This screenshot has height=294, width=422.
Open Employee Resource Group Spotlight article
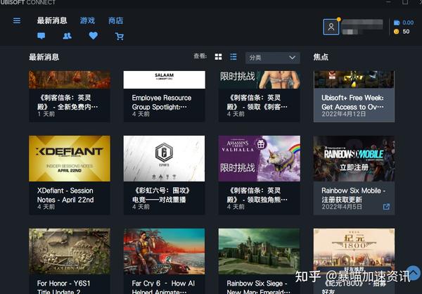click(162, 102)
